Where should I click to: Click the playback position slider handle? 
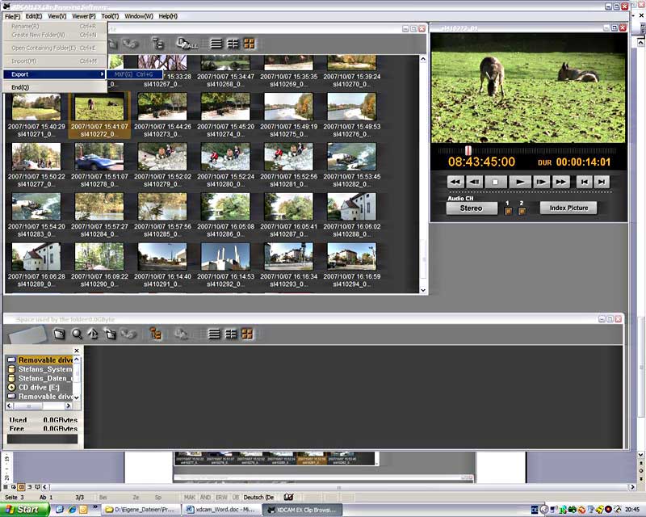click(468, 149)
